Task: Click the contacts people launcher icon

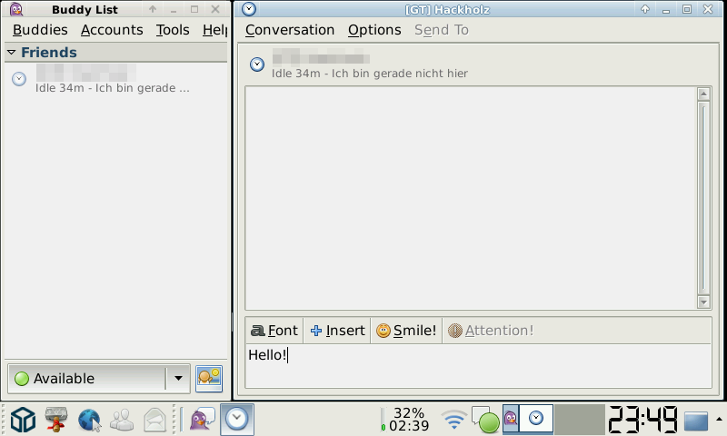Action: [x=122, y=420]
